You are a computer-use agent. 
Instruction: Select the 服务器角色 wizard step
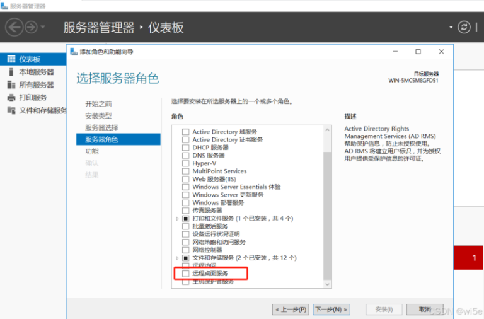118,139
